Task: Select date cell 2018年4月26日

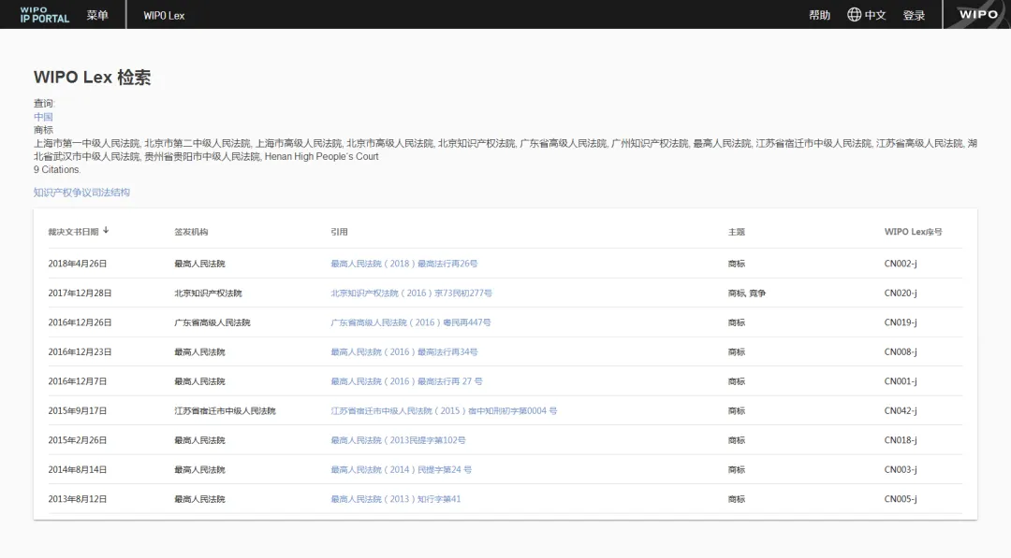Action: click(78, 264)
